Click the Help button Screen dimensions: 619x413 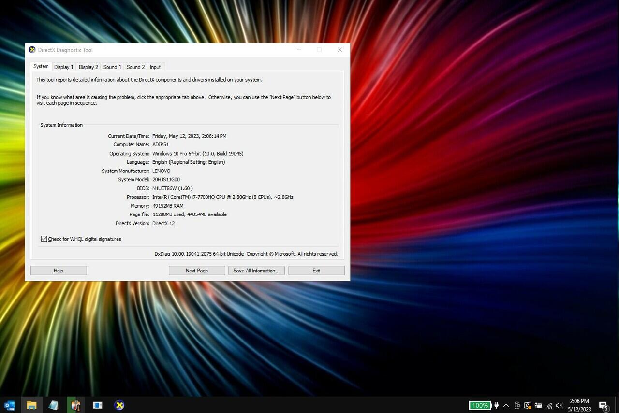(x=59, y=271)
